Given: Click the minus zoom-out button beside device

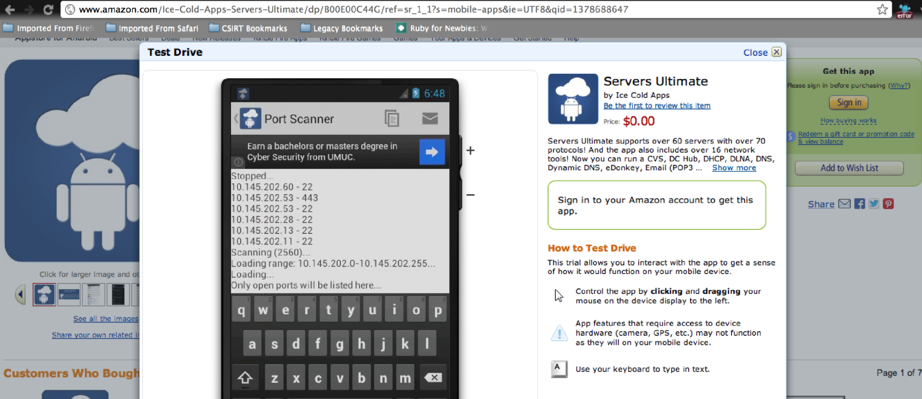Looking at the screenshot, I should point(470,195).
